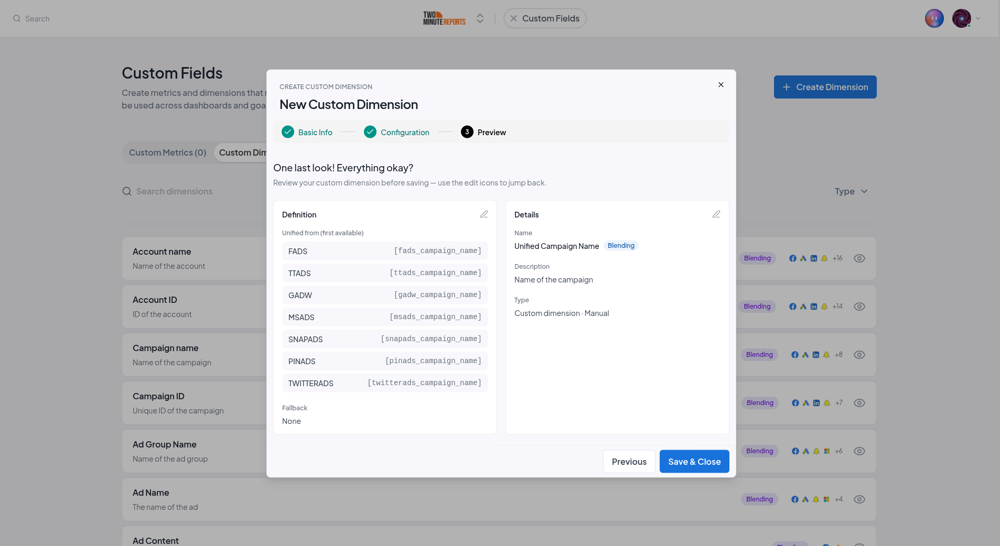Click Microsoft icon in Ad Group Name row
This screenshot has height=546, width=1000.
pos(827,451)
